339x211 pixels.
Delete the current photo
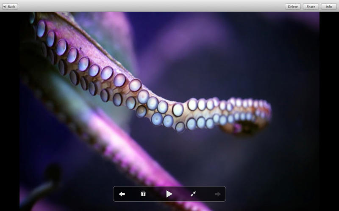click(x=293, y=7)
